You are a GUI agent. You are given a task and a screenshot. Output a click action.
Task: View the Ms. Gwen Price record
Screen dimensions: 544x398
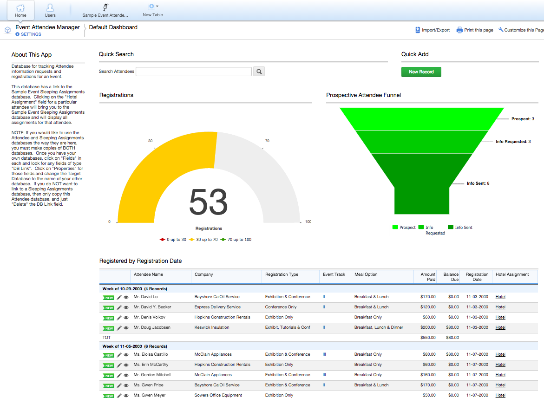(126, 385)
